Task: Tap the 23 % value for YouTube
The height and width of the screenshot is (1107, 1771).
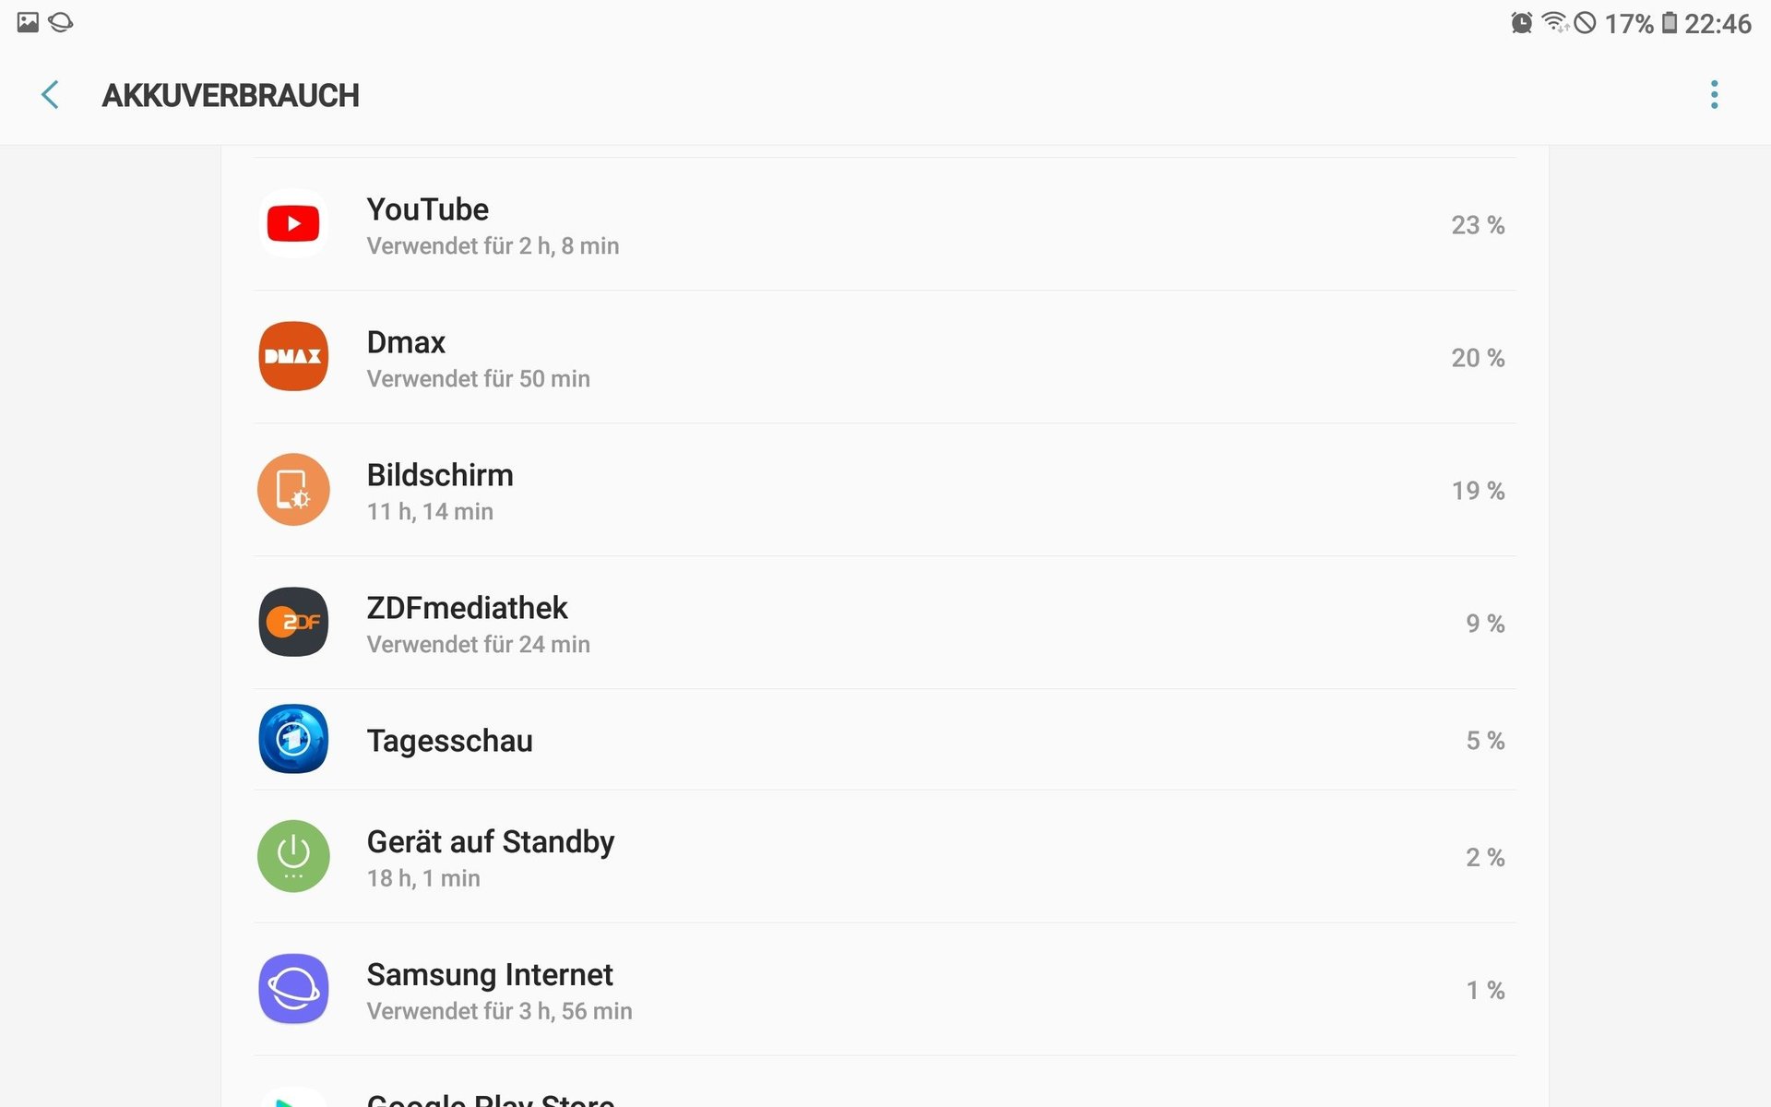Action: click(x=1478, y=225)
